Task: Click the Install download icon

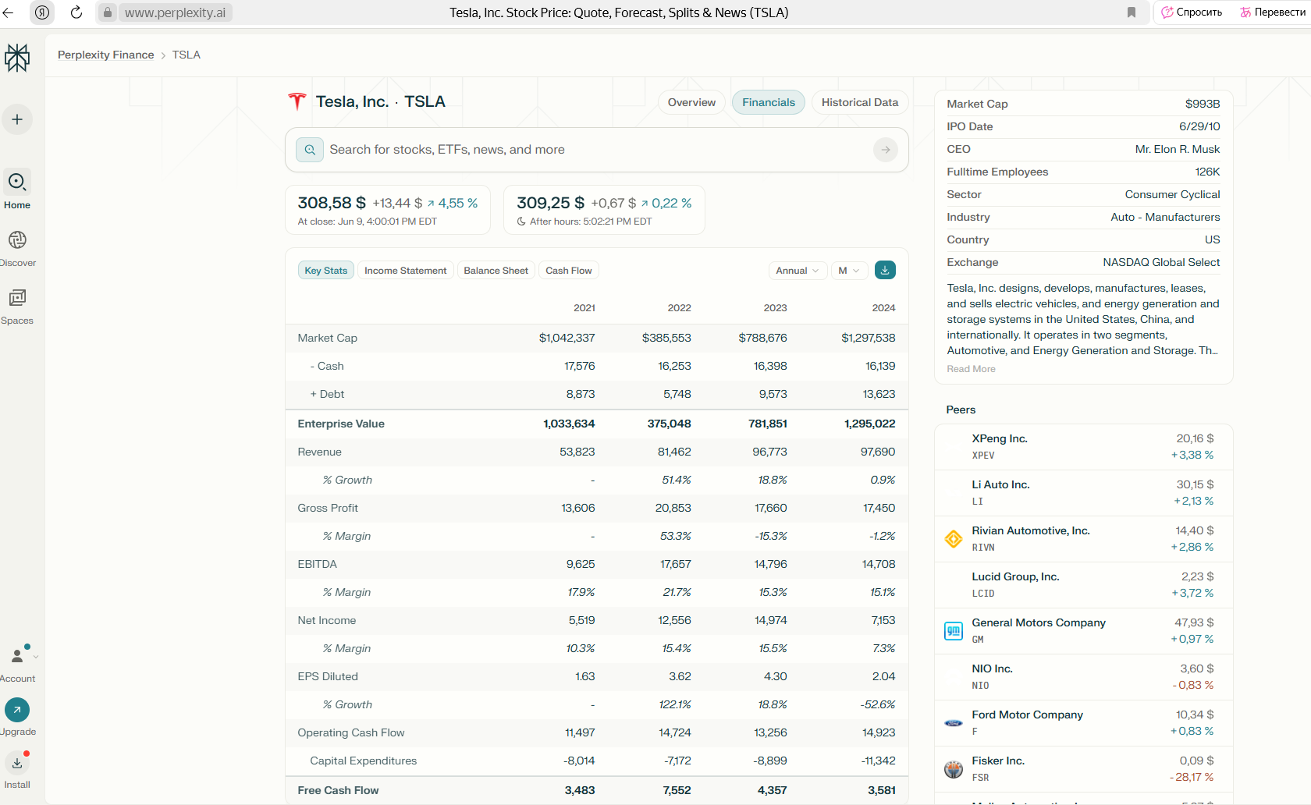Action: [x=17, y=763]
